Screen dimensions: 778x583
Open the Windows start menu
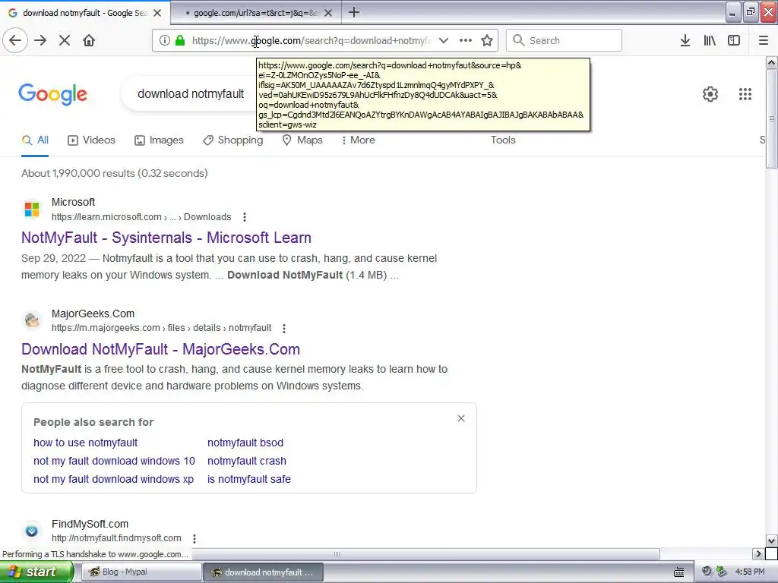point(36,572)
